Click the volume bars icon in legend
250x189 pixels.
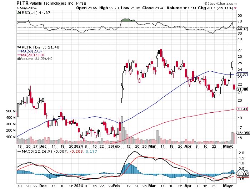[x=19, y=58]
